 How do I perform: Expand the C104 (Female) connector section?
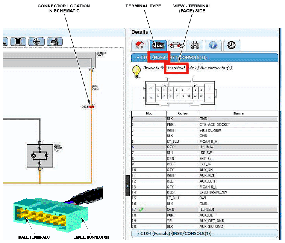click(205, 233)
